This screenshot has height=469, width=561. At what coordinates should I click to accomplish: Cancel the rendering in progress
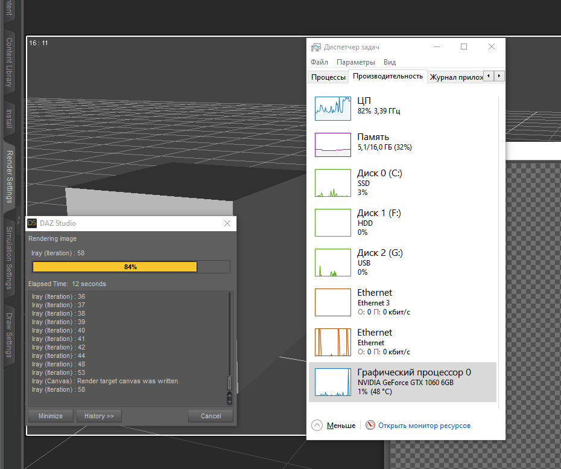click(211, 416)
